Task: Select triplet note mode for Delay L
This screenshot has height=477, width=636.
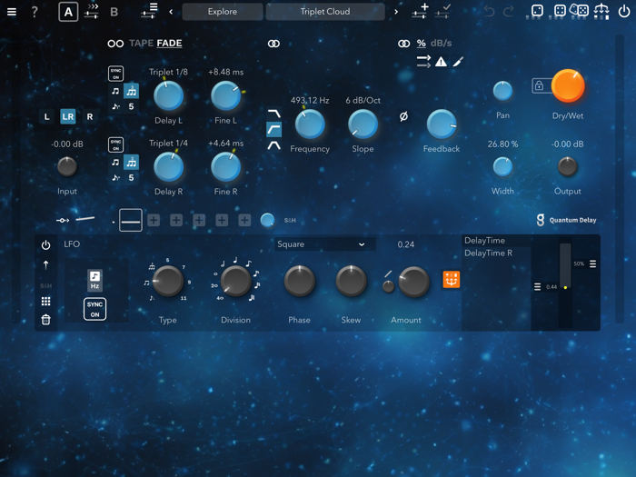Action: tap(131, 92)
